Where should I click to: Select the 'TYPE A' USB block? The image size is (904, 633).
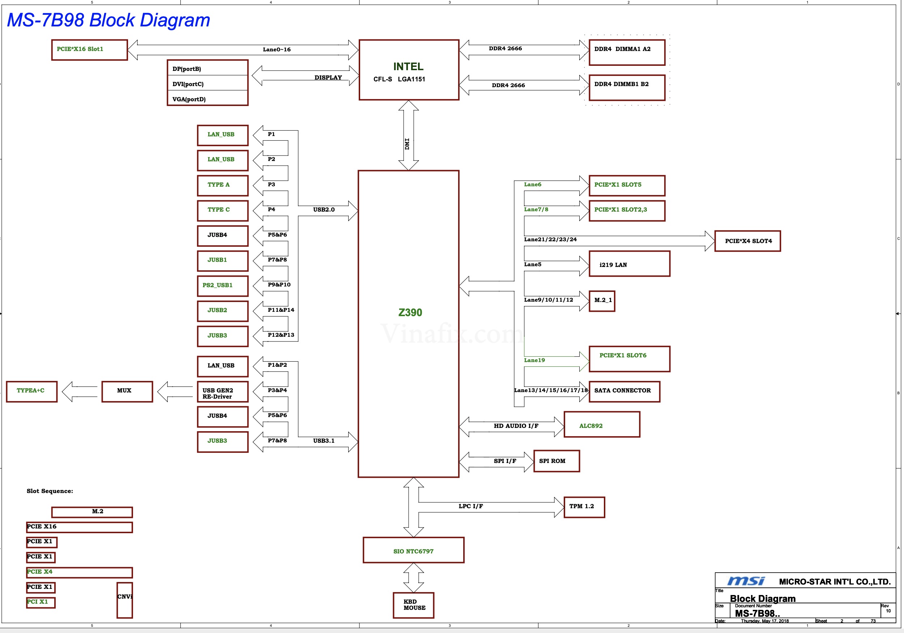pos(222,186)
